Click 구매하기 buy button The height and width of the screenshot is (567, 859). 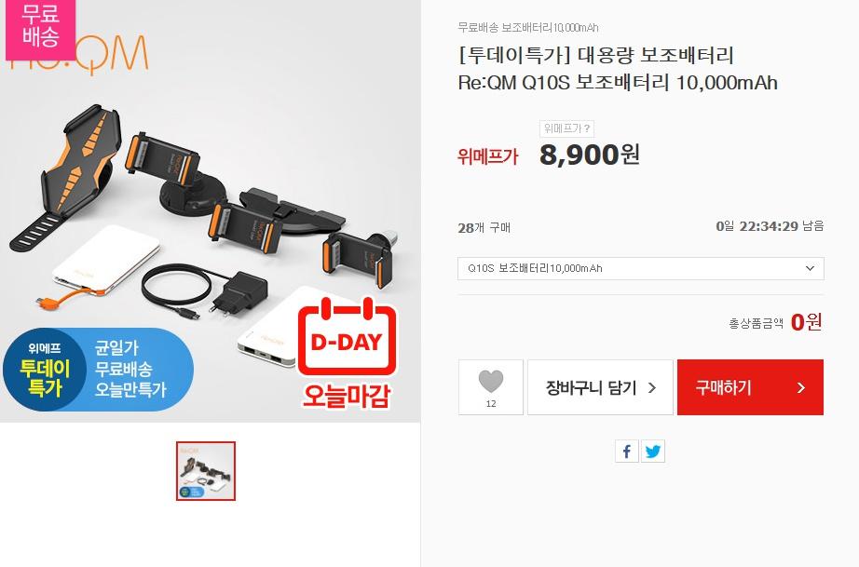(750, 387)
